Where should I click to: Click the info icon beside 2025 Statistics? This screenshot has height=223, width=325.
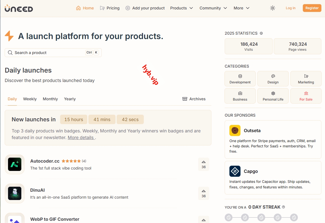pyautogui.click(x=261, y=33)
